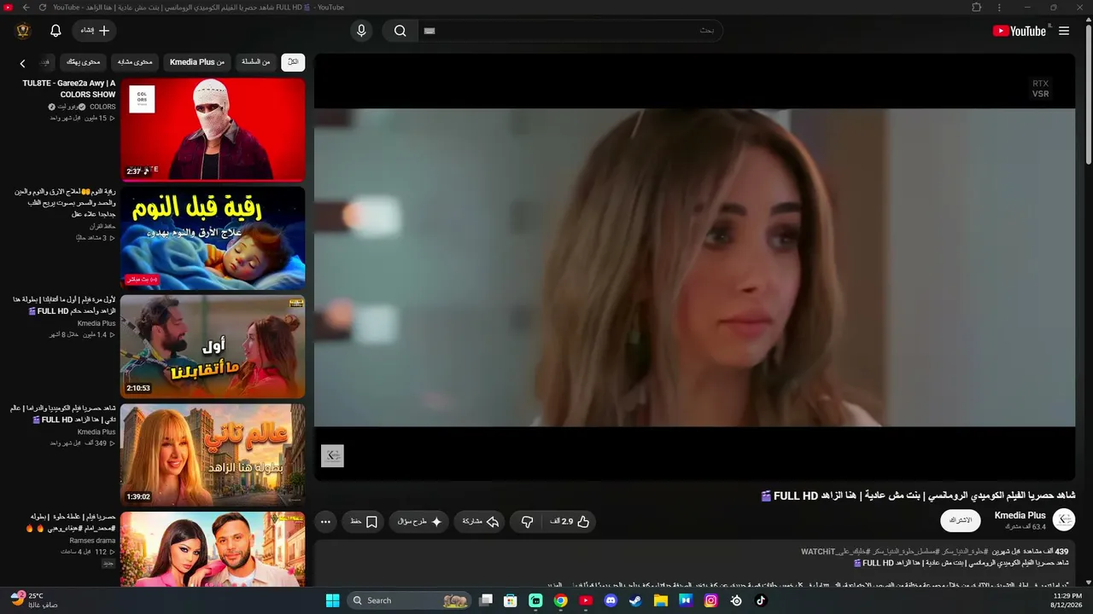The height and width of the screenshot is (614, 1093).
Task: Click the RTX VSR badge on the video
Action: click(1040, 89)
